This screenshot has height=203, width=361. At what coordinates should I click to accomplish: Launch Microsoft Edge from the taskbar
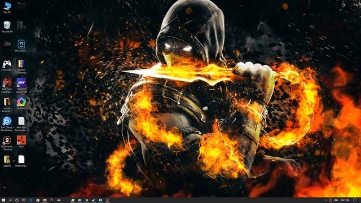point(31,200)
